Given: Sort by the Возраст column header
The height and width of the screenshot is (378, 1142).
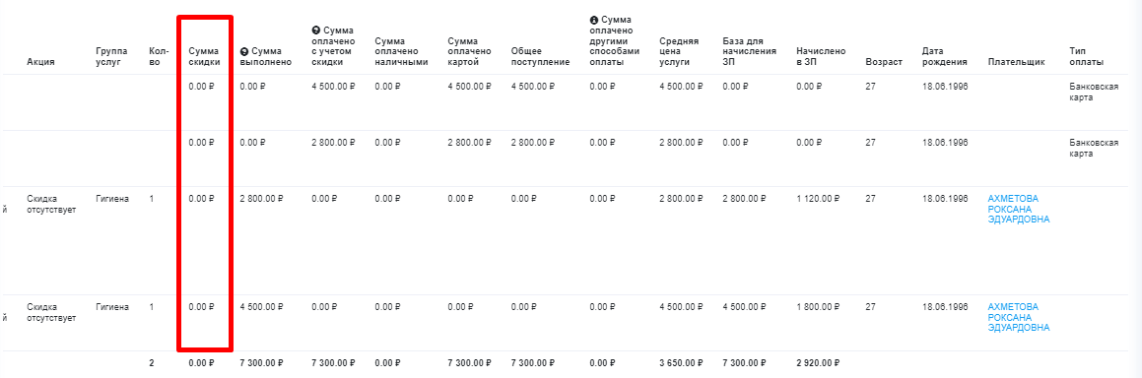Looking at the screenshot, I should [x=883, y=62].
